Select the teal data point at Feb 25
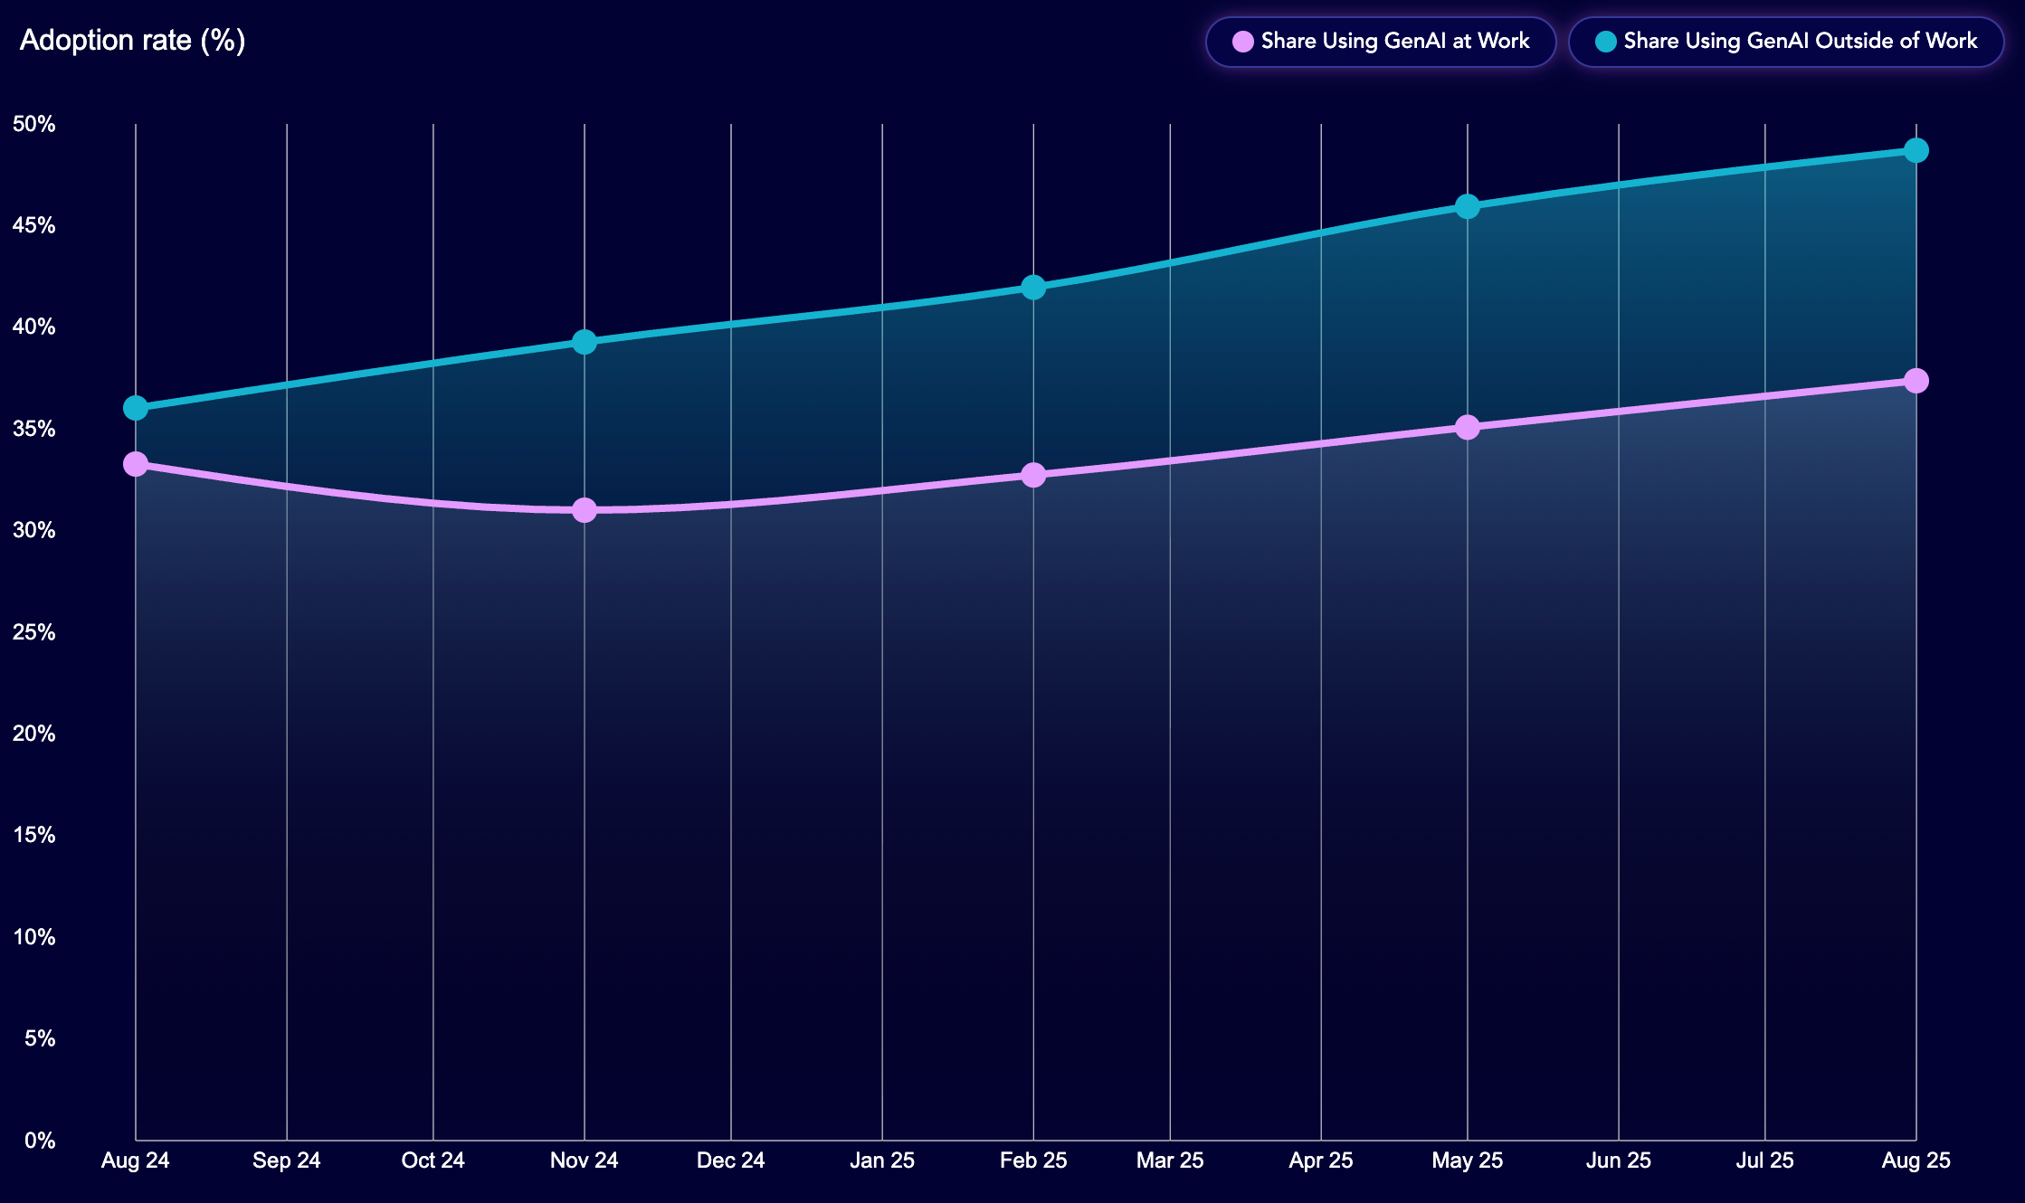 pos(1033,288)
